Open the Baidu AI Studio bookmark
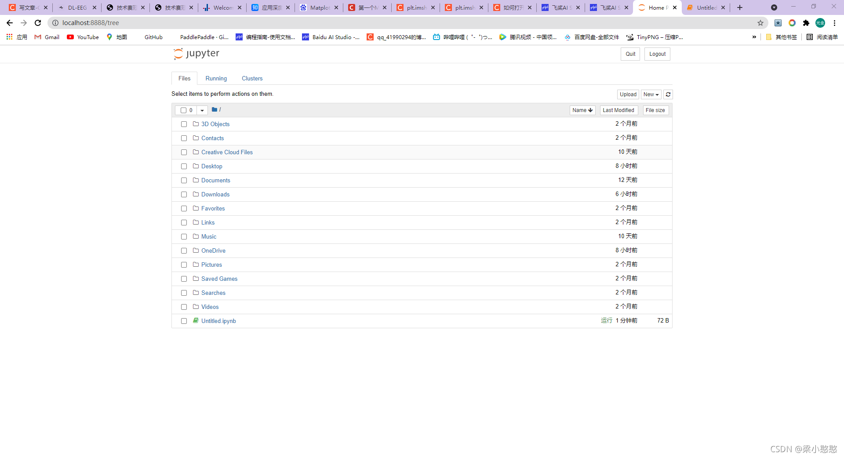Viewport: 844px width, 457px height. pos(331,37)
